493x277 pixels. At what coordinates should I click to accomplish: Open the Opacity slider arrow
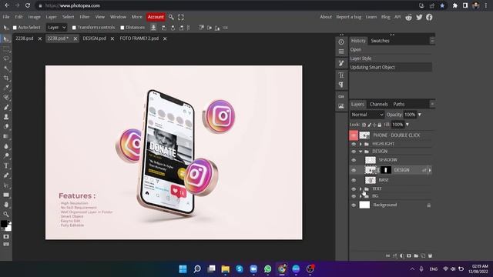click(x=419, y=115)
